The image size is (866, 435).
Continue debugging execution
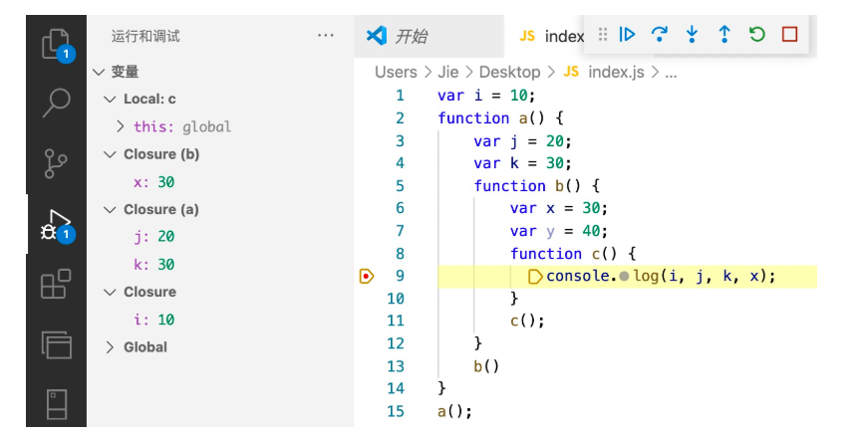point(627,34)
